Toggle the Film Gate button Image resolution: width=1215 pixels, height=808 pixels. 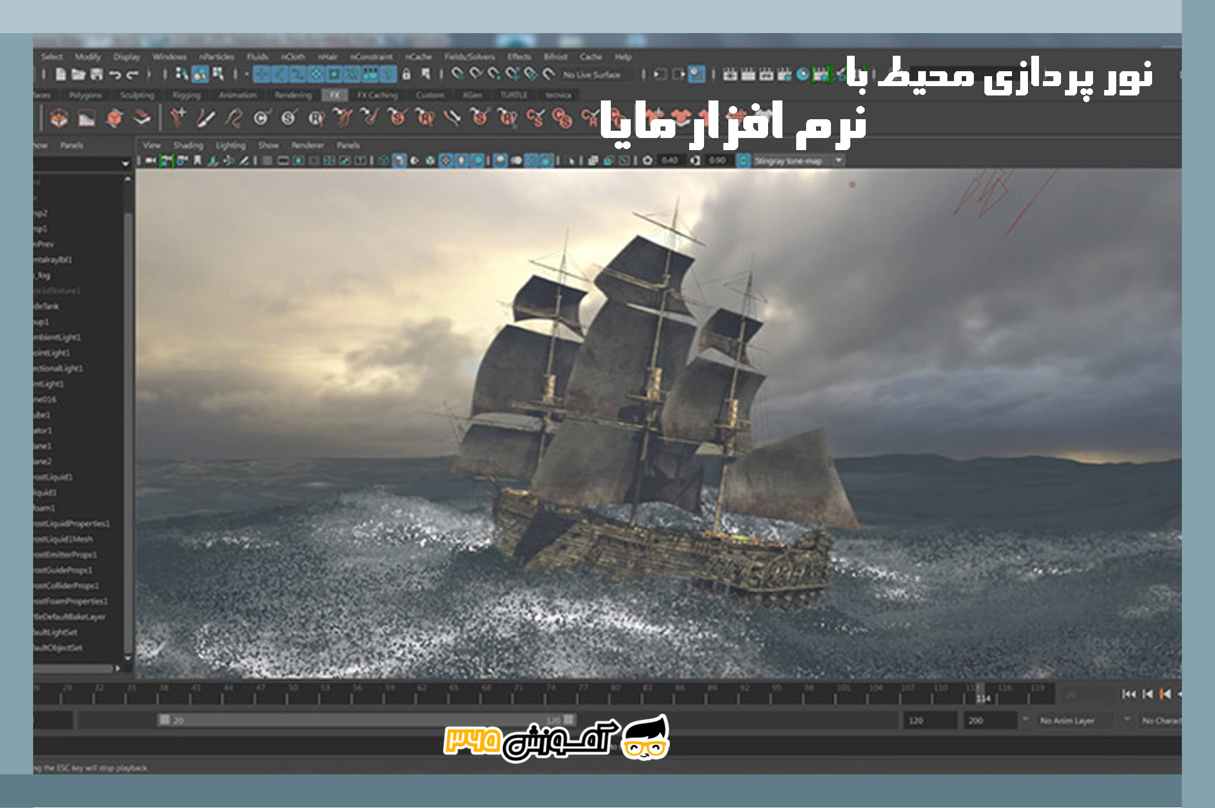283,161
